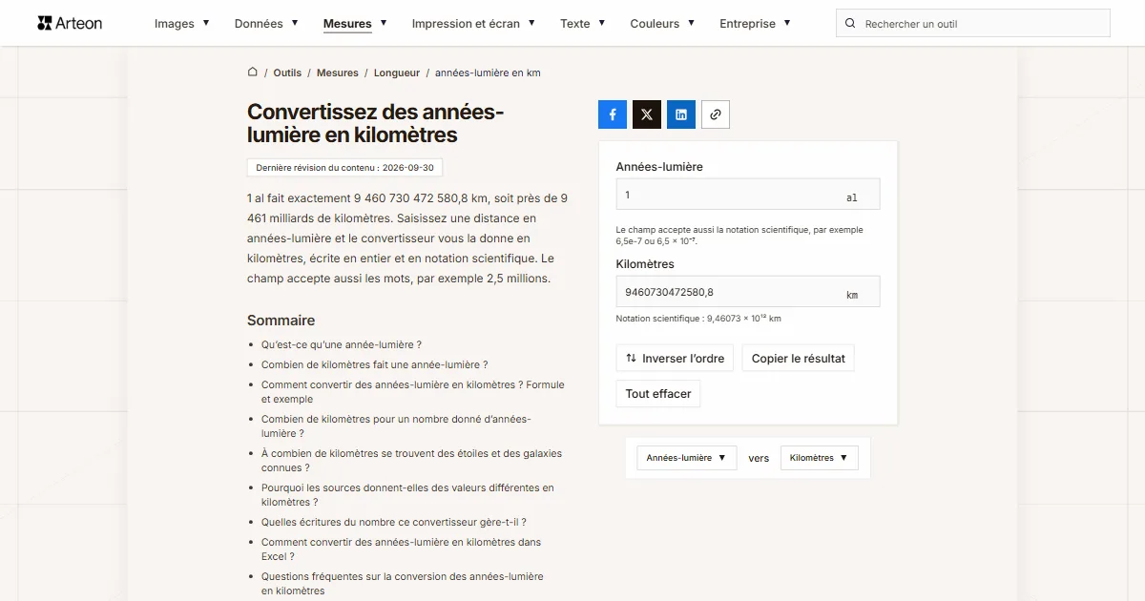Click Copier le résultat
Screen dimensions: 1145x601
click(x=798, y=359)
